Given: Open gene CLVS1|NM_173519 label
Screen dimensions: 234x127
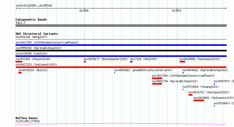Looking at the screenshot, I should point(28,121).
